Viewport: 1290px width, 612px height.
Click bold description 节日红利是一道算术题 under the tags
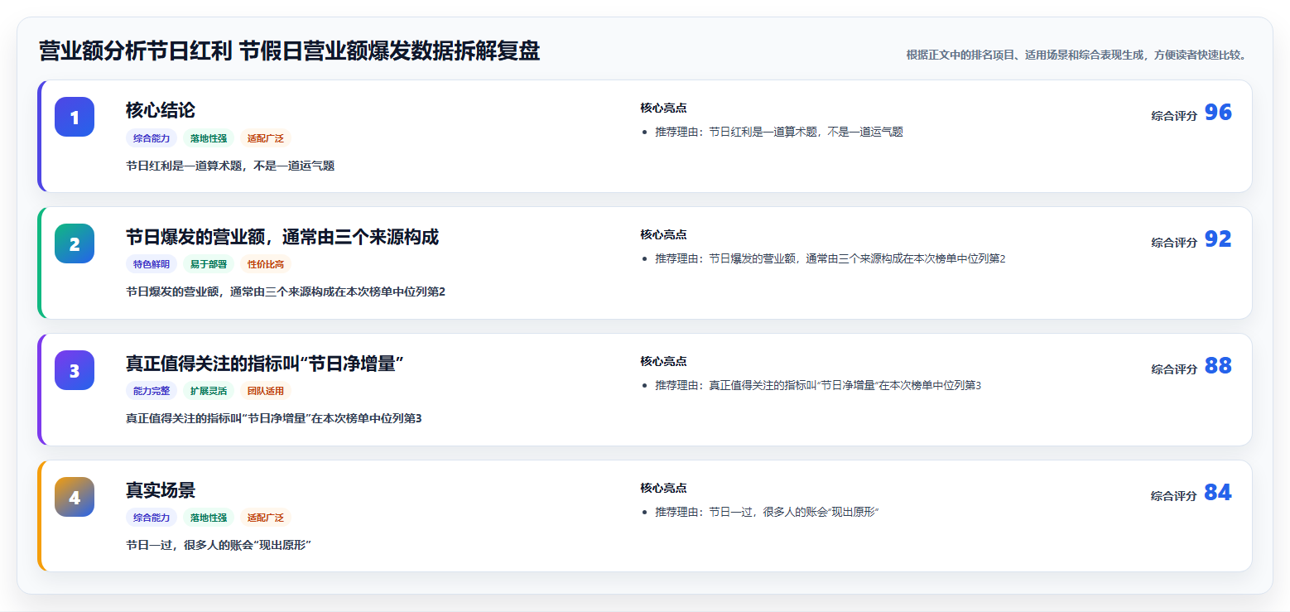(230, 166)
